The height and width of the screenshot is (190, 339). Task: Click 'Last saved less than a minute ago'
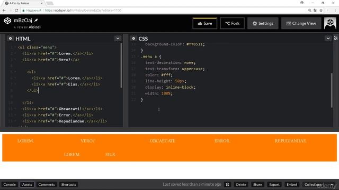[x=192, y=184]
